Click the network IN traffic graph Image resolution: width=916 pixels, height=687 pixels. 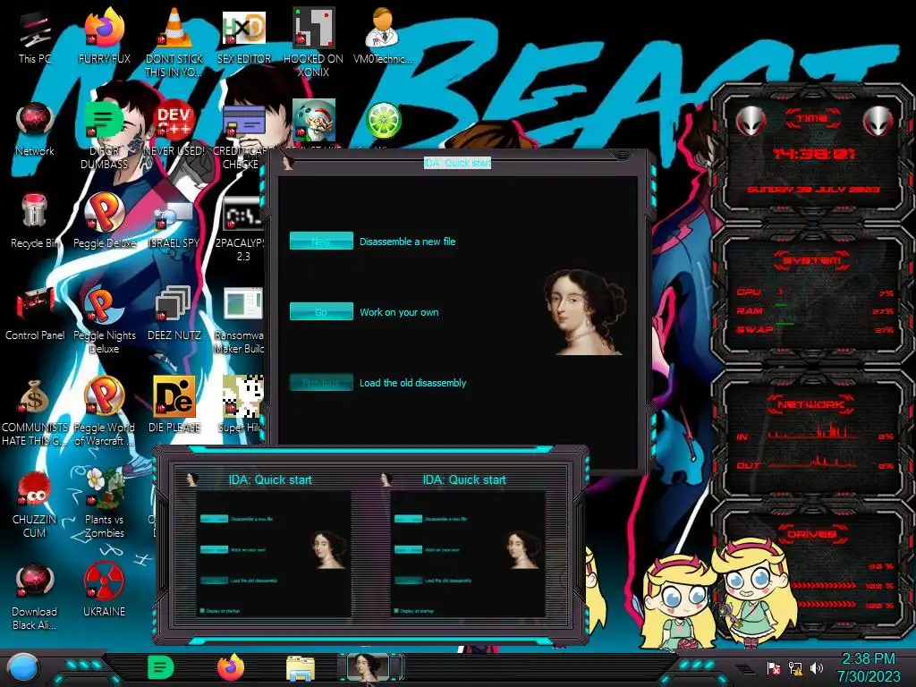coord(812,432)
